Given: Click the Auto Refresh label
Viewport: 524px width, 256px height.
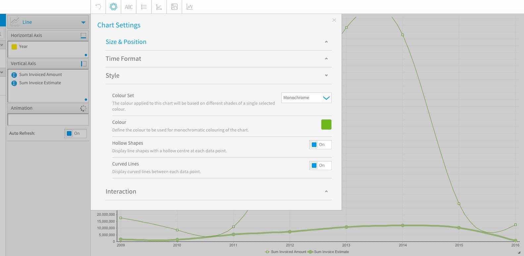Looking at the screenshot, I should (22, 133).
